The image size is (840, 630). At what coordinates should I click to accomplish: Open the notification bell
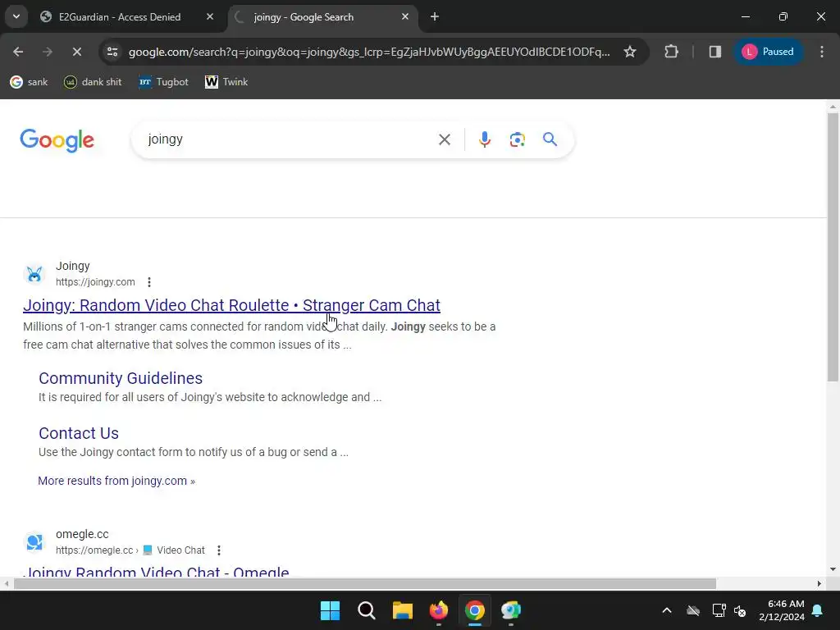[818, 610]
